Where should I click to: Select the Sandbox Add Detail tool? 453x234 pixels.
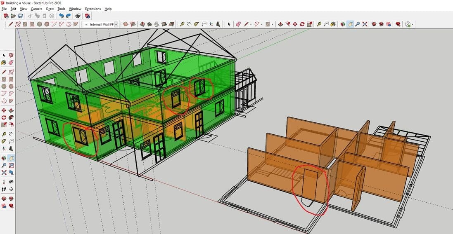(x=164, y=24)
